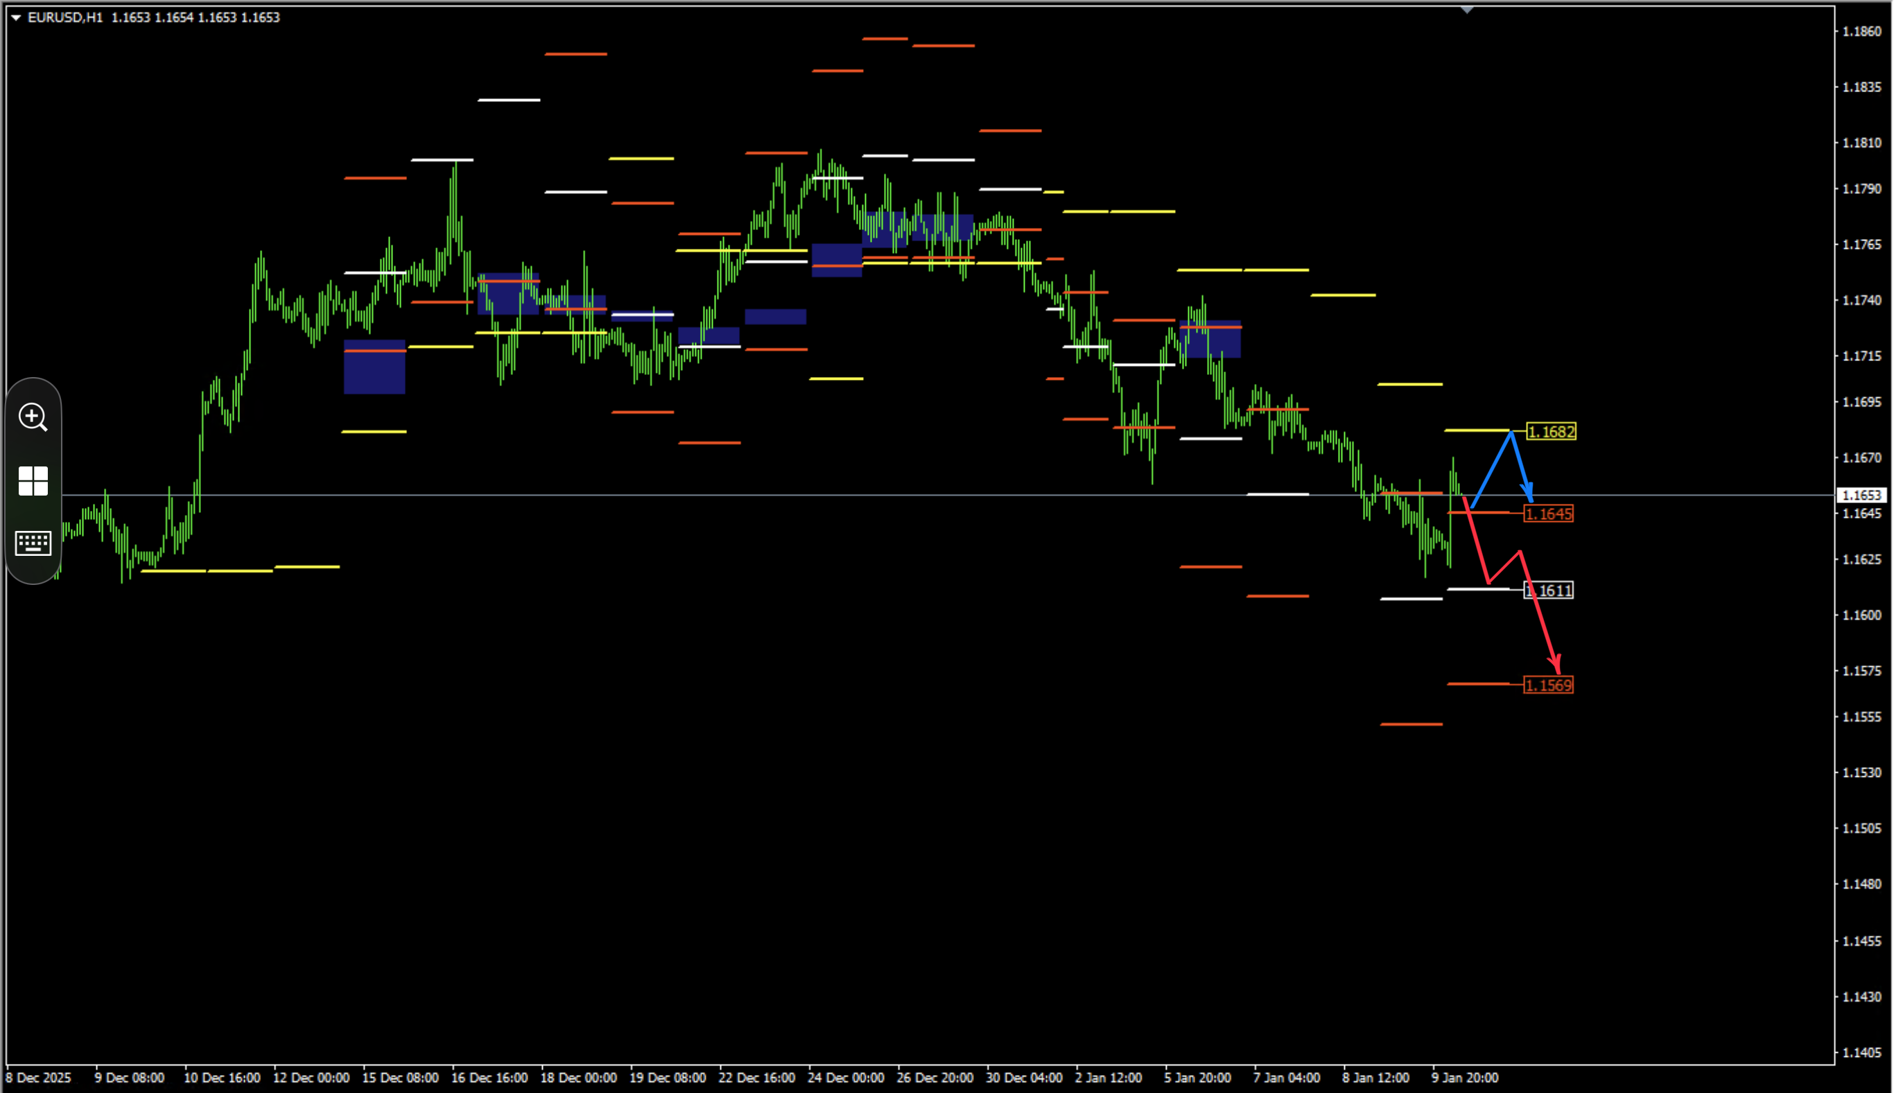Open the four-square grid layout icon
This screenshot has height=1093, width=1894.
click(33, 481)
